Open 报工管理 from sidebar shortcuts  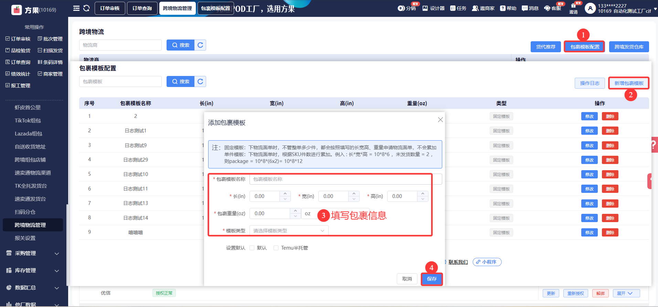click(x=18, y=86)
